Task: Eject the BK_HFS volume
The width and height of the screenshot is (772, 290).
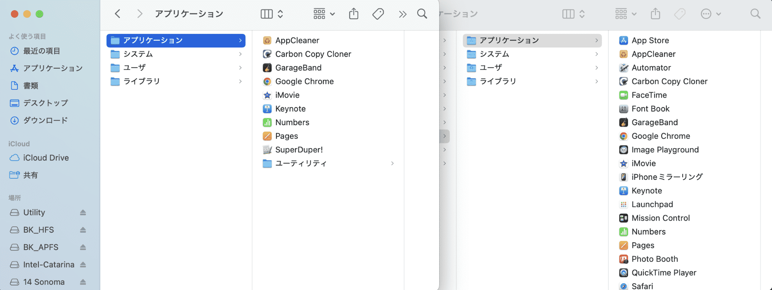Action: [83, 230]
